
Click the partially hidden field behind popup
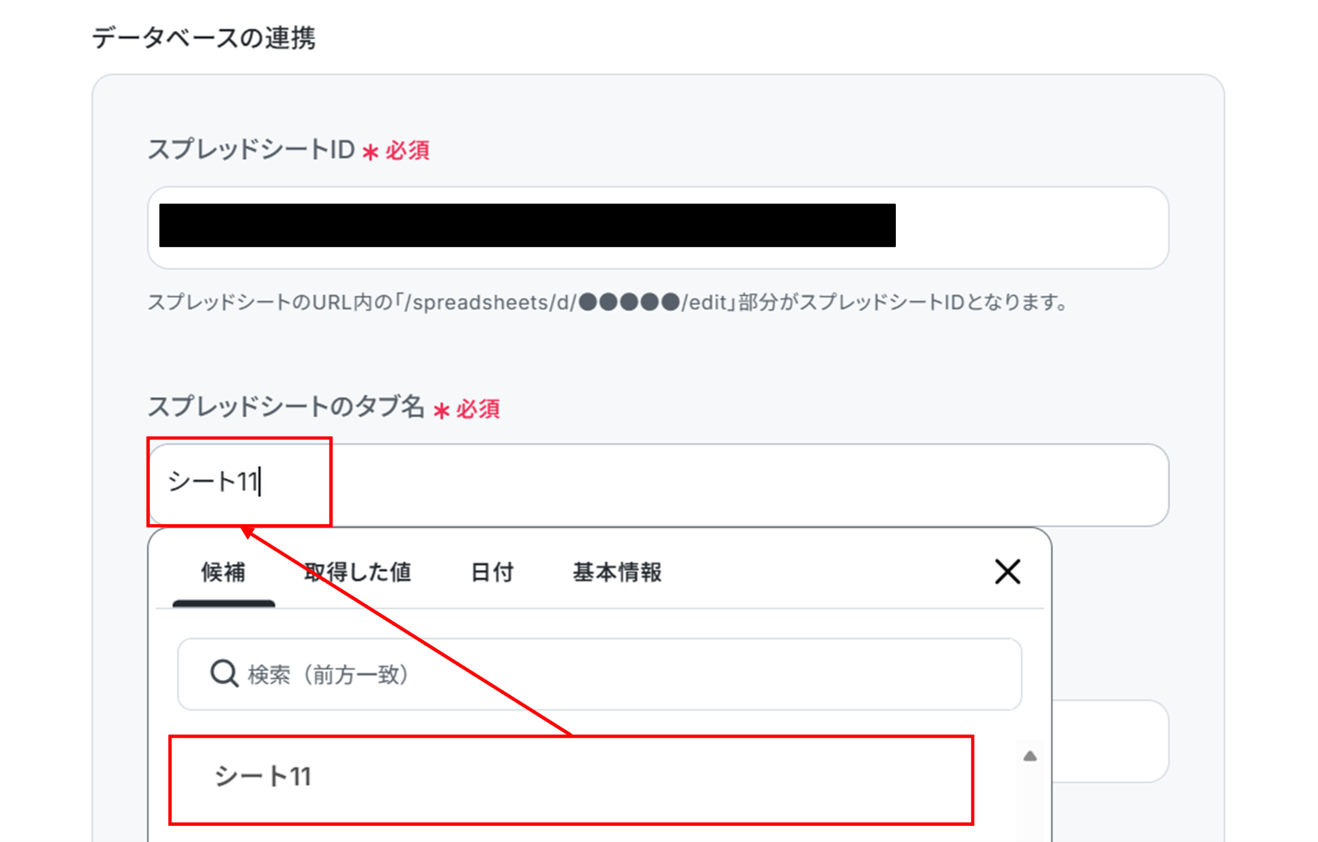(x=1110, y=740)
